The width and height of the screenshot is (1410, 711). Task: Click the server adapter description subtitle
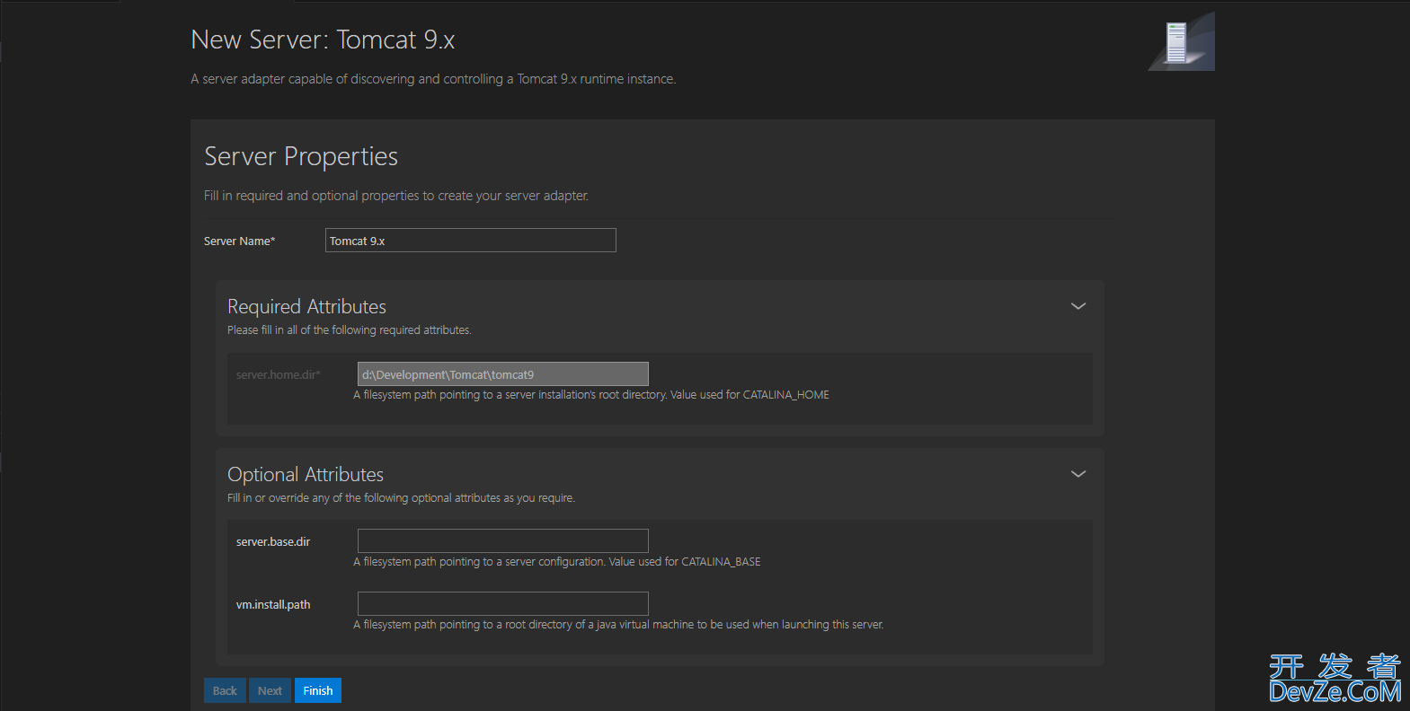[433, 79]
